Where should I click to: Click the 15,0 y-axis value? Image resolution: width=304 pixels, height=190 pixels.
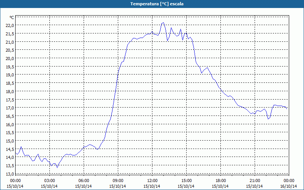(10, 141)
